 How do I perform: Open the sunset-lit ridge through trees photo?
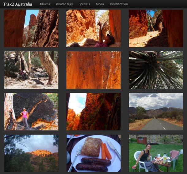31,153
